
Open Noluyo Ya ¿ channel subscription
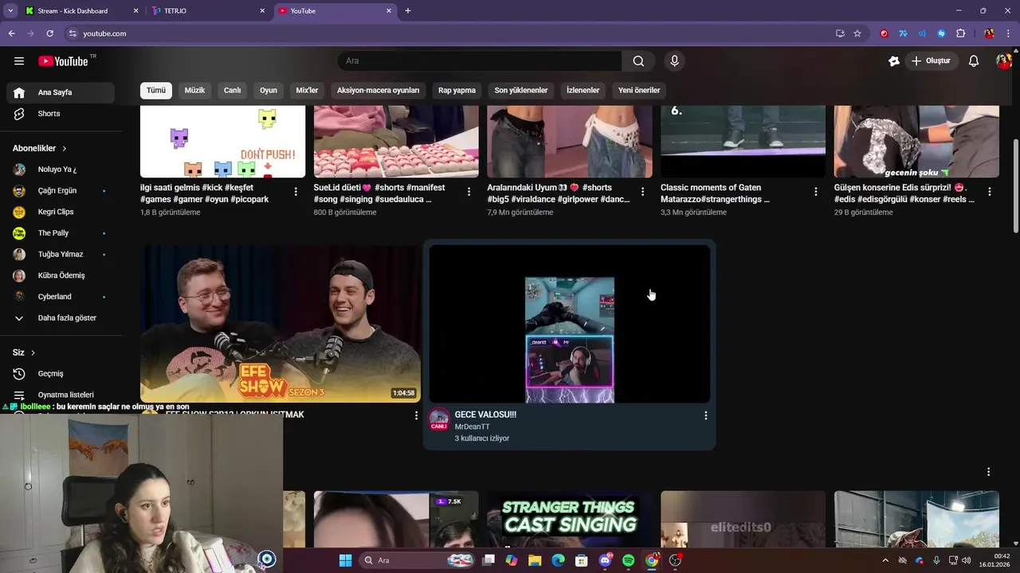pos(61,170)
